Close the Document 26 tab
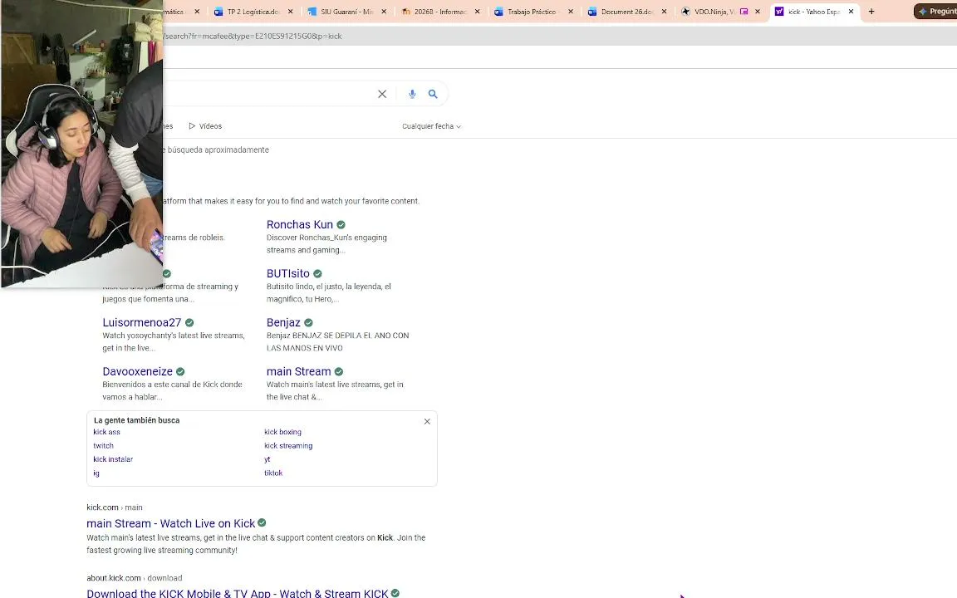This screenshot has width=957, height=598. (x=664, y=12)
